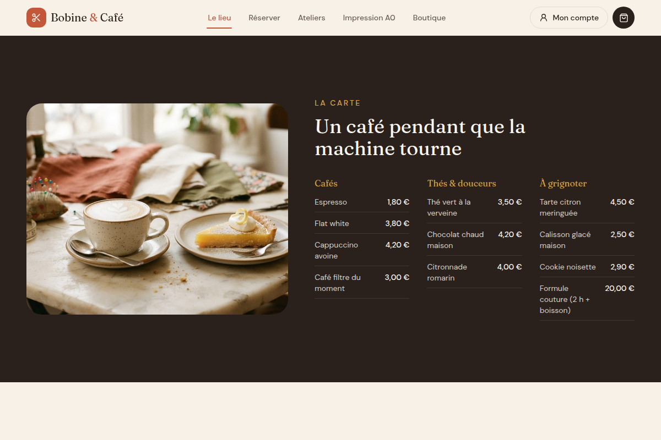
Task: Select the Espresso menu row
Action: click(x=362, y=202)
